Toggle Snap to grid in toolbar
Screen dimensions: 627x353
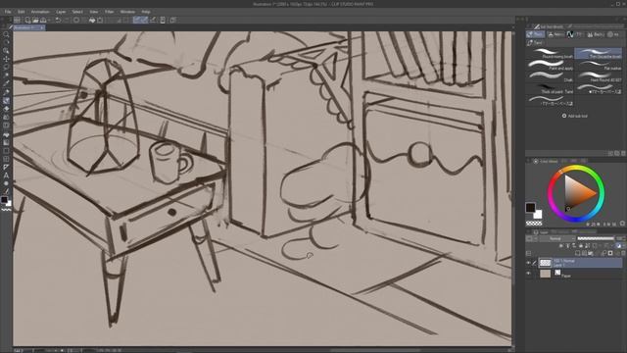153,20
